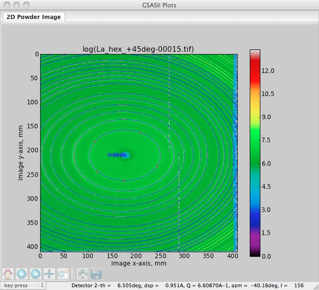Click the 'Image y-axis, mm' label
The width and height of the screenshot is (319, 290).
tap(21, 153)
